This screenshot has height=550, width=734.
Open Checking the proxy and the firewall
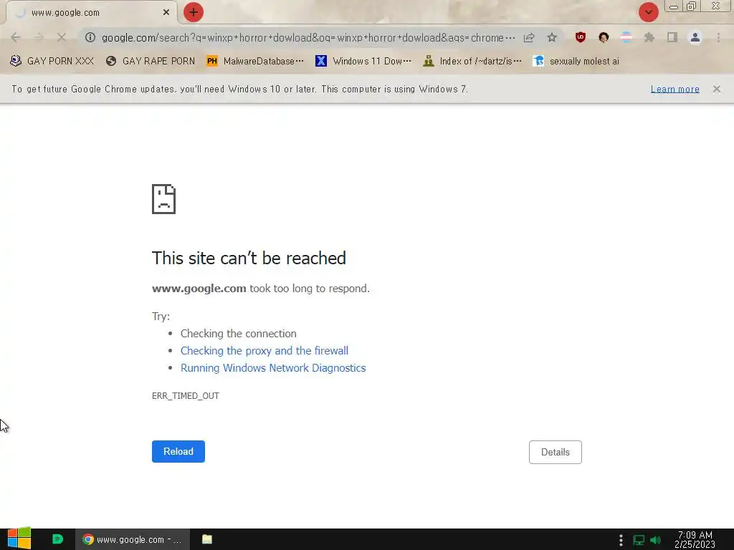click(264, 350)
